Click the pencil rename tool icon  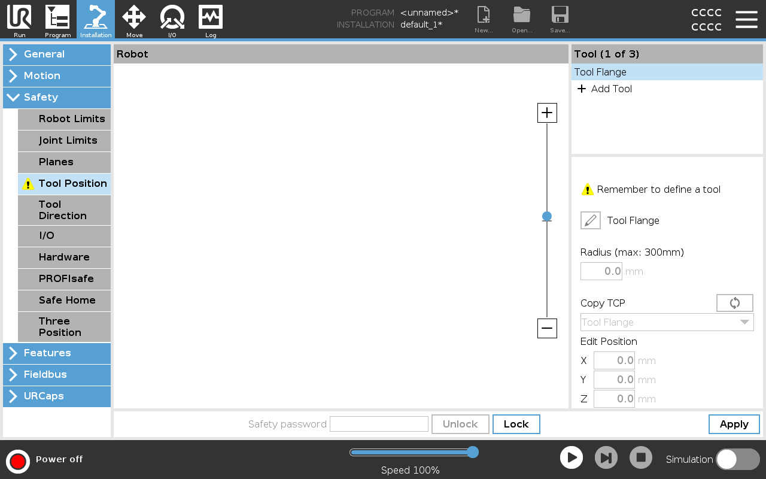pyautogui.click(x=591, y=220)
